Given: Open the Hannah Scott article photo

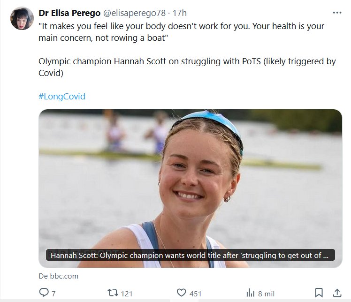Looking at the screenshot, I should click(x=190, y=178).
